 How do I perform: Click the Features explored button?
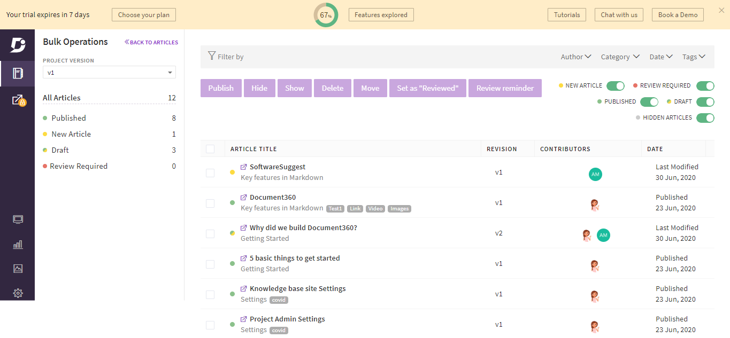381,15
